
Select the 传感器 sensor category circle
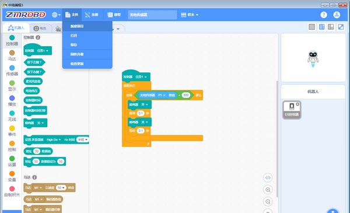pos(12,68)
